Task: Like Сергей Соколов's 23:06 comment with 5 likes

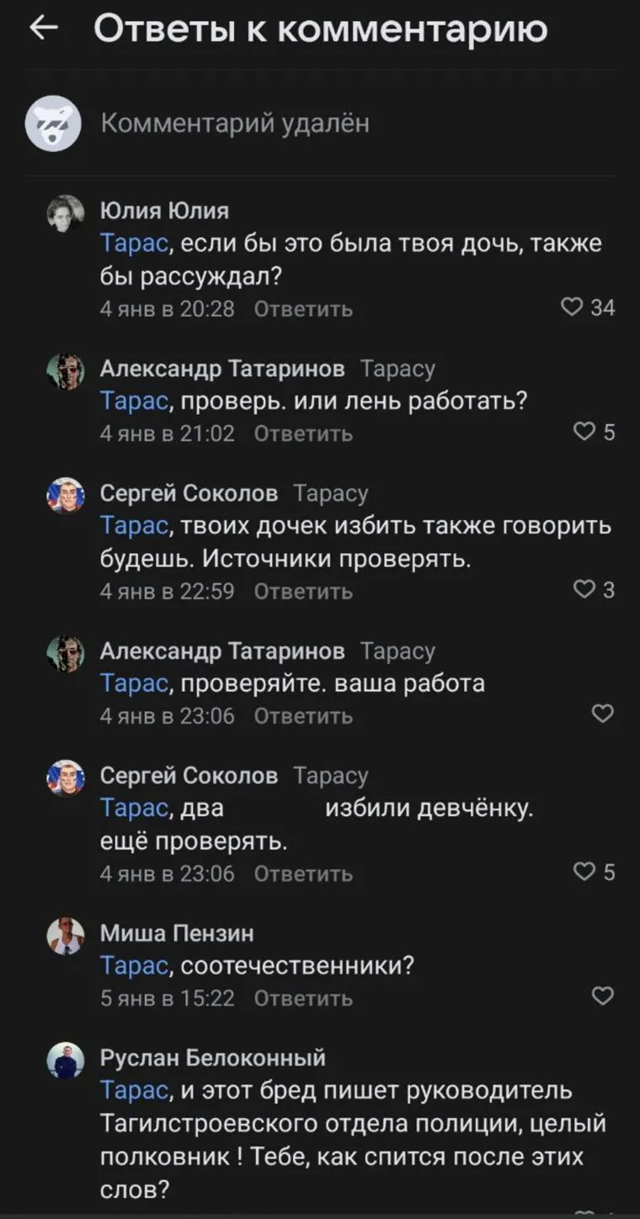Action: tap(584, 872)
